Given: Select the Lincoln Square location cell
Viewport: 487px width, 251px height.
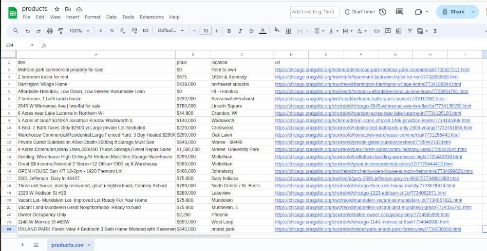Looking at the screenshot, I should pyautogui.click(x=242, y=106).
